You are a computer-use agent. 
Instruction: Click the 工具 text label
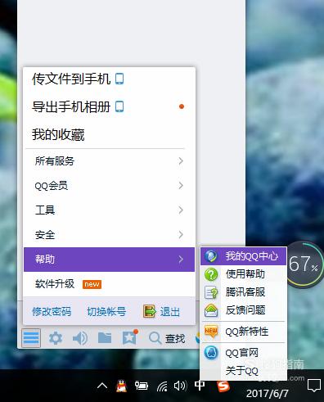[45, 210]
